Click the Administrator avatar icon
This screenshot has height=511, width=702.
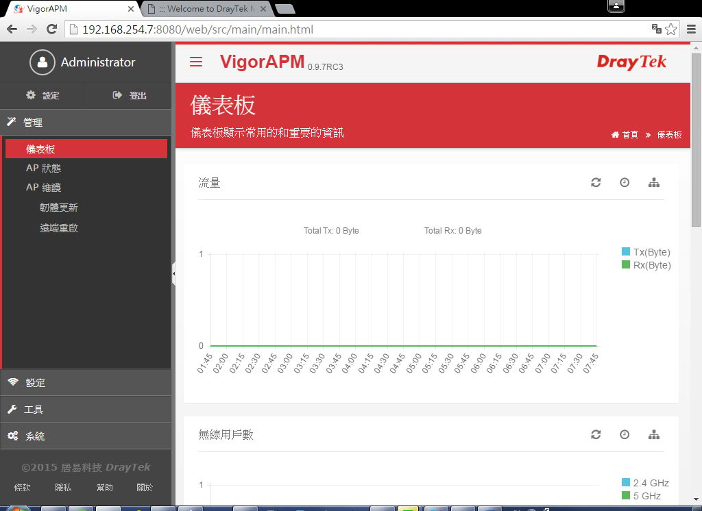click(43, 62)
